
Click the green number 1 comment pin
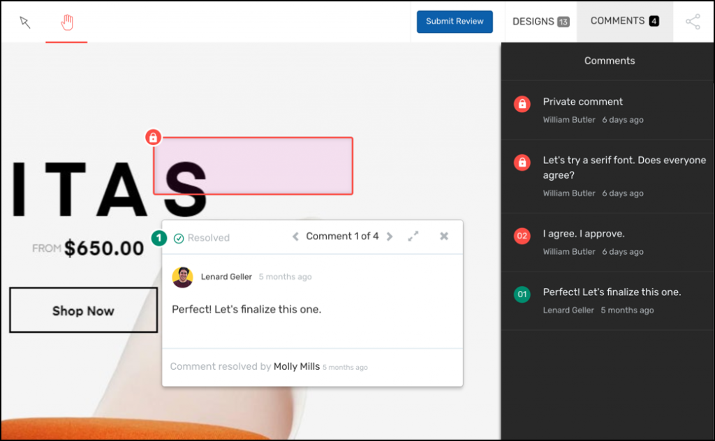click(x=159, y=239)
